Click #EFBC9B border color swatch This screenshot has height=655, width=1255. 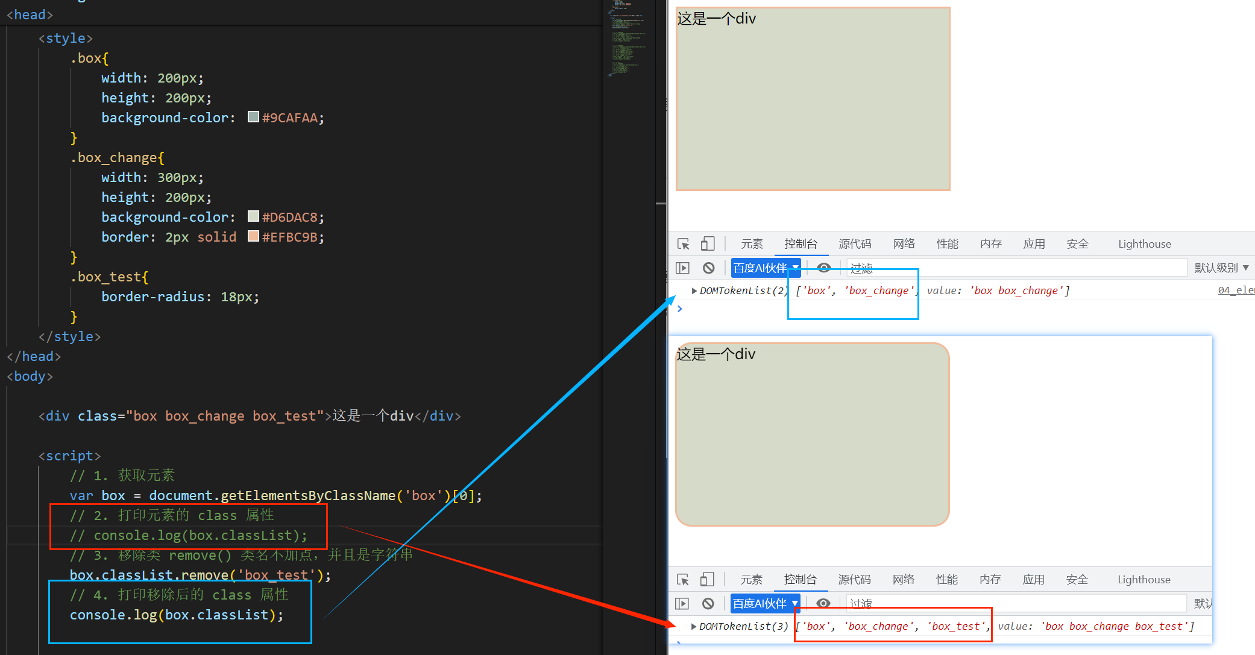coord(254,236)
